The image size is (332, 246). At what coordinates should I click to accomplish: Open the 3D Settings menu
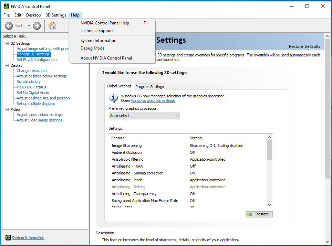(x=56, y=15)
